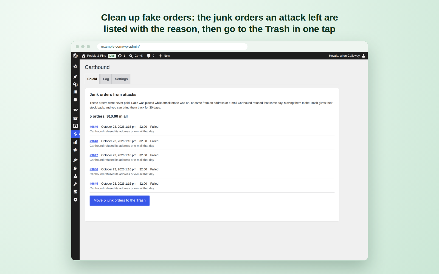439x274 pixels.
Task: Open Settings sliders icon in sidebar
Action: (75, 192)
